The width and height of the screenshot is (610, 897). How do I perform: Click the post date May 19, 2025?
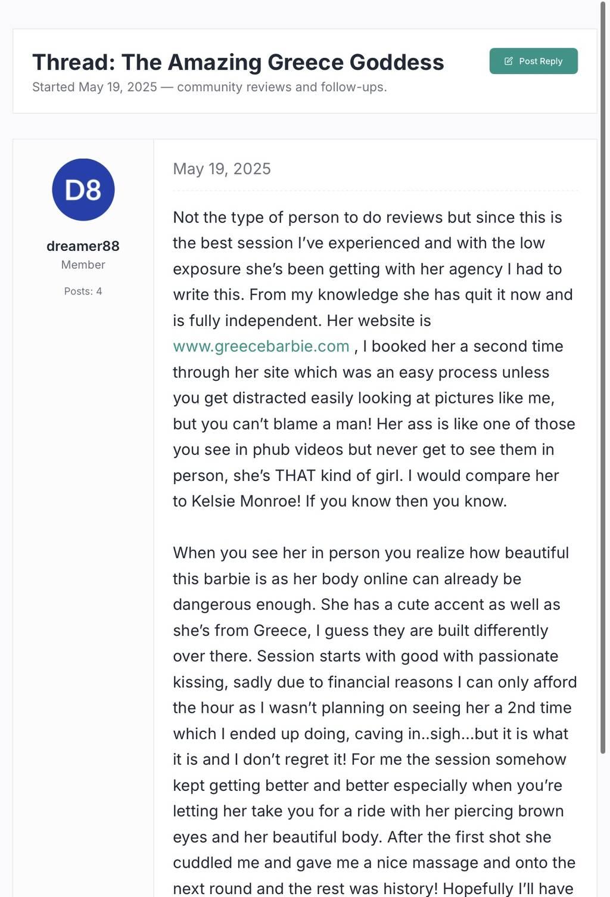click(x=222, y=169)
